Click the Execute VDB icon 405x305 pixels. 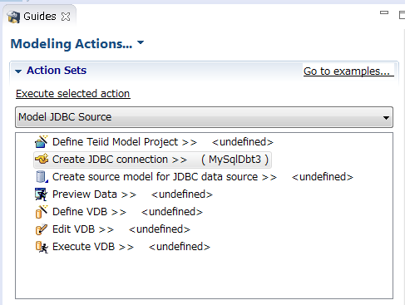(42, 247)
